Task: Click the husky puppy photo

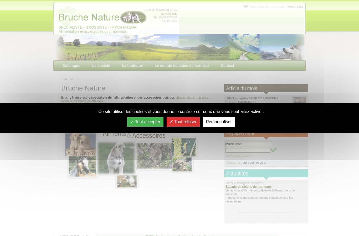Action: pos(116,158)
